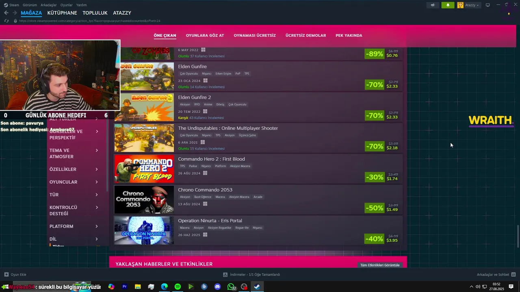This screenshot has height=292, width=520.
Task: Open Windows notification center icon
Action: [511, 287]
